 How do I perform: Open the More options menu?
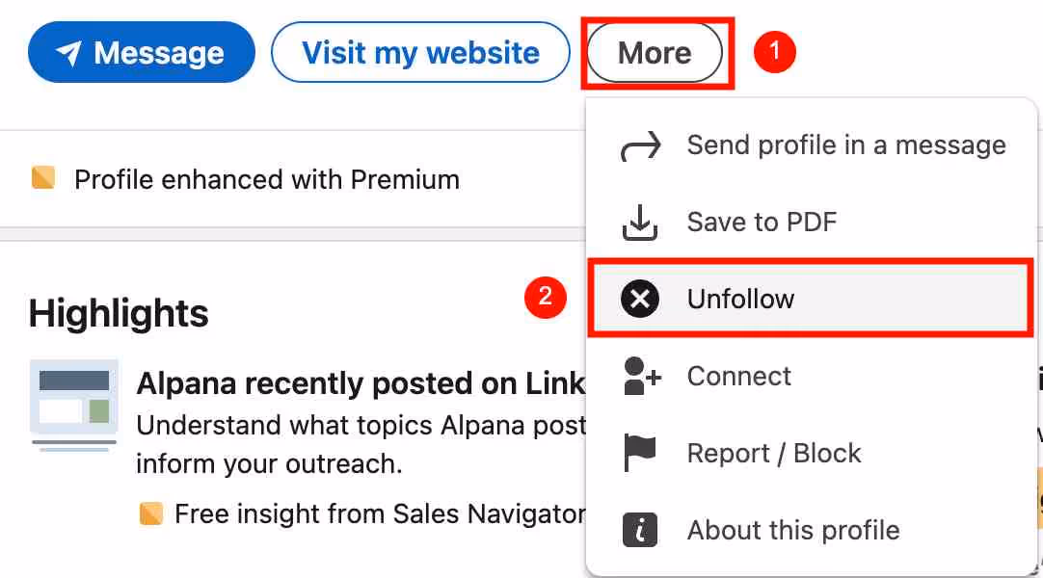tap(655, 53)
